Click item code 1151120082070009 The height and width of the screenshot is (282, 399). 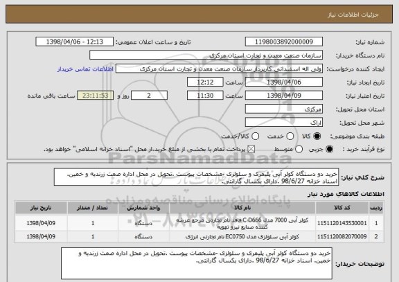click(342, 237)
